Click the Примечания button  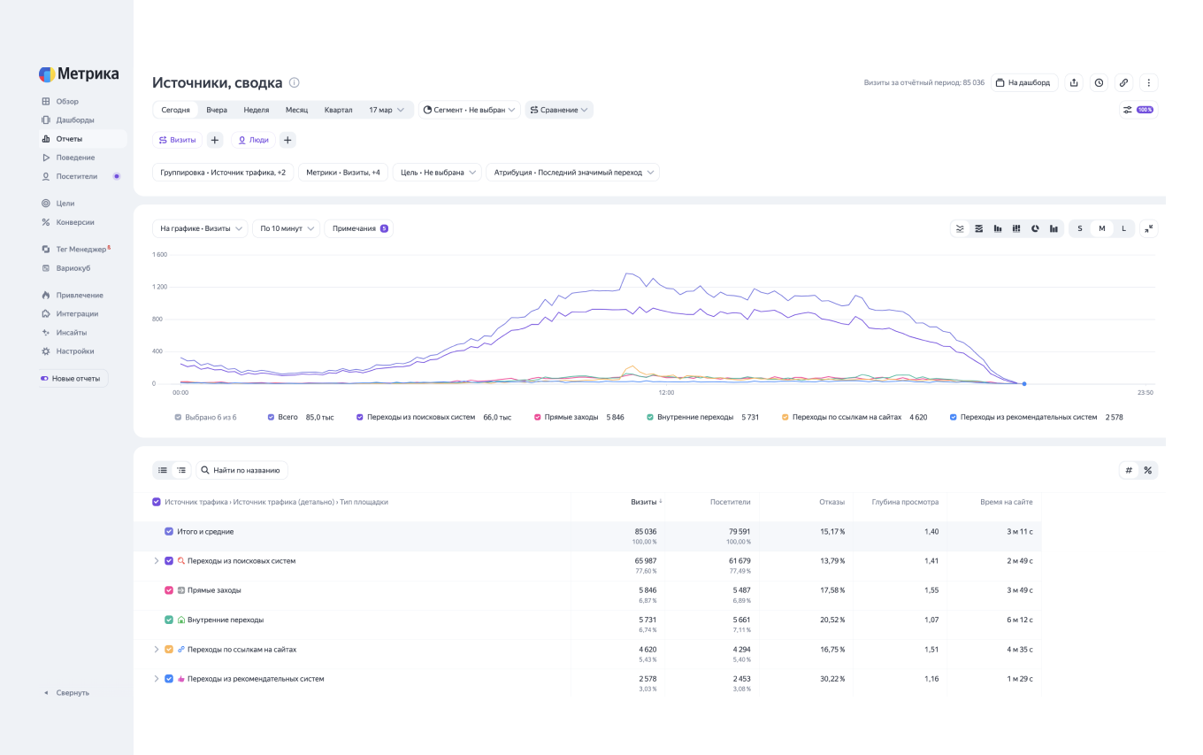coord(359,228)
